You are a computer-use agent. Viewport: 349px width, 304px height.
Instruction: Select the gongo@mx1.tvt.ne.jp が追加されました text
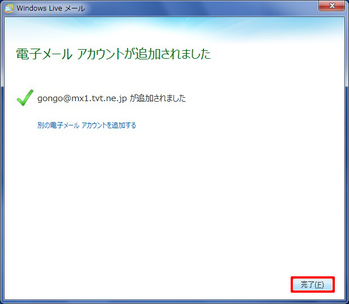[112, 98]
